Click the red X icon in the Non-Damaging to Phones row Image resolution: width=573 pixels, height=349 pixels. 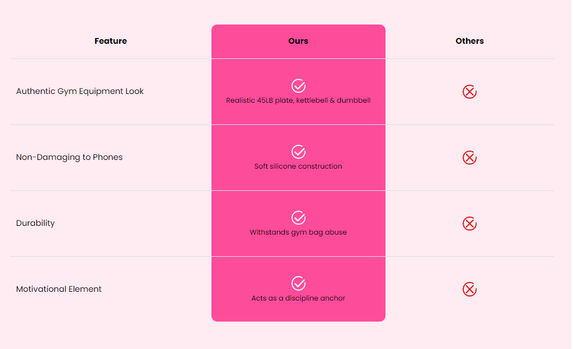[469, 158]
